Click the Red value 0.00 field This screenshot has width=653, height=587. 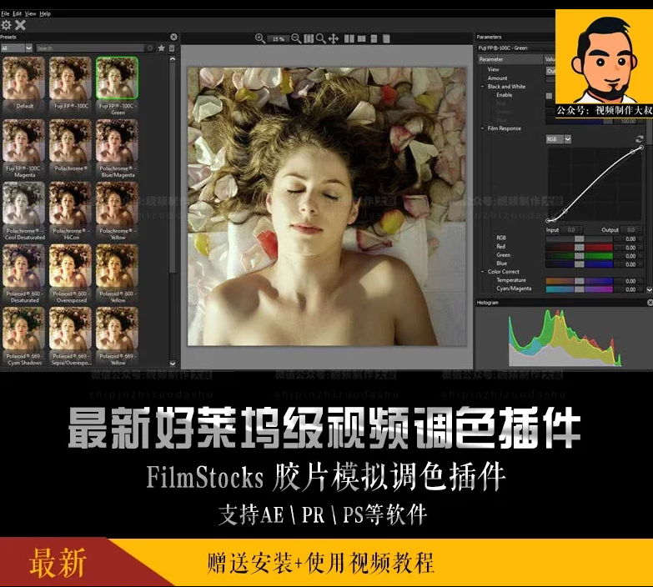coord(630,248)
